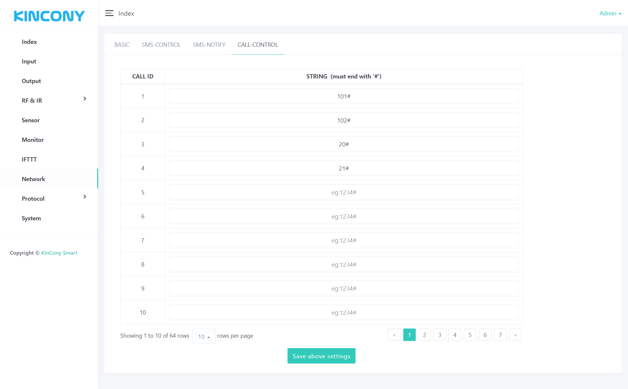The image size is (628, 389).
Task: Open the Admin user dropdown
Action: tap(610, 13)
